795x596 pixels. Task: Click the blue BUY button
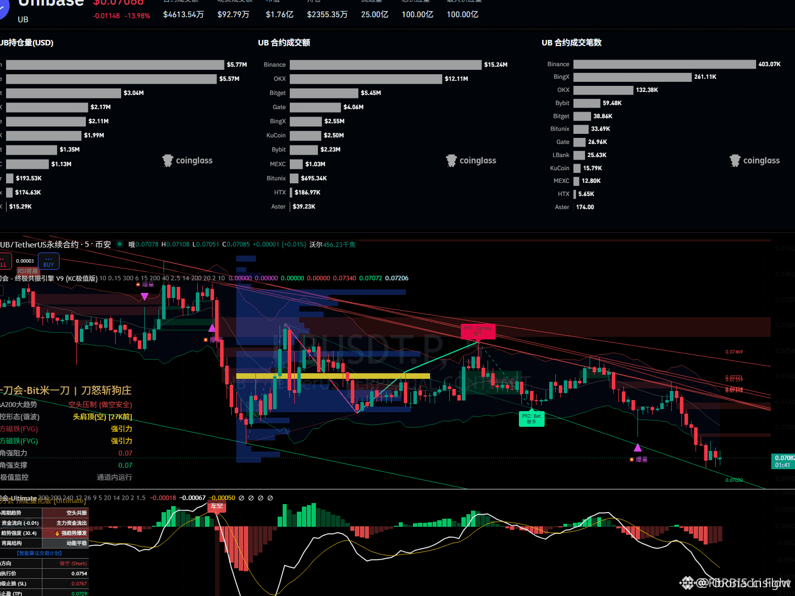[49, 261]
